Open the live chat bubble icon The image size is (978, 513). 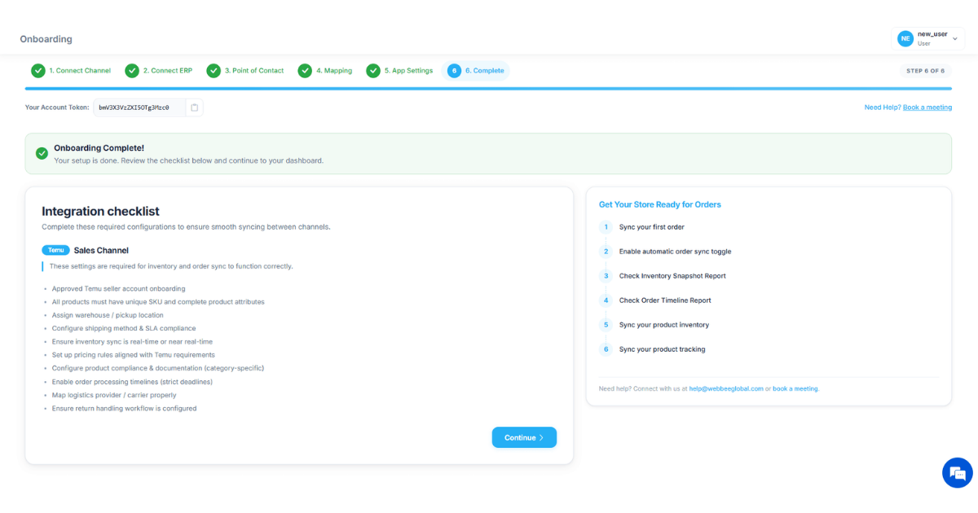pyautogui.click(x=958, y=472)
